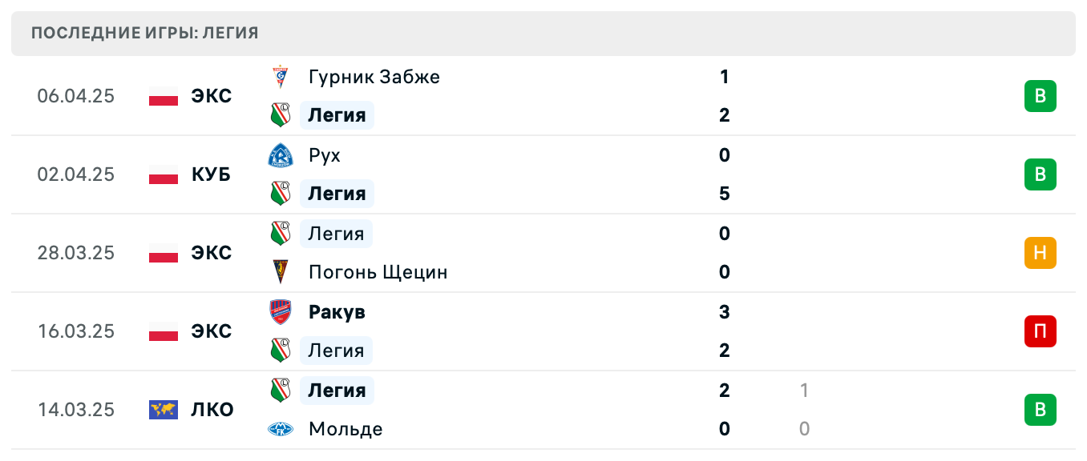Viewport: 1087px width, 461px height.
Task: Open the Мольде team link
Action: pos(345,429)
